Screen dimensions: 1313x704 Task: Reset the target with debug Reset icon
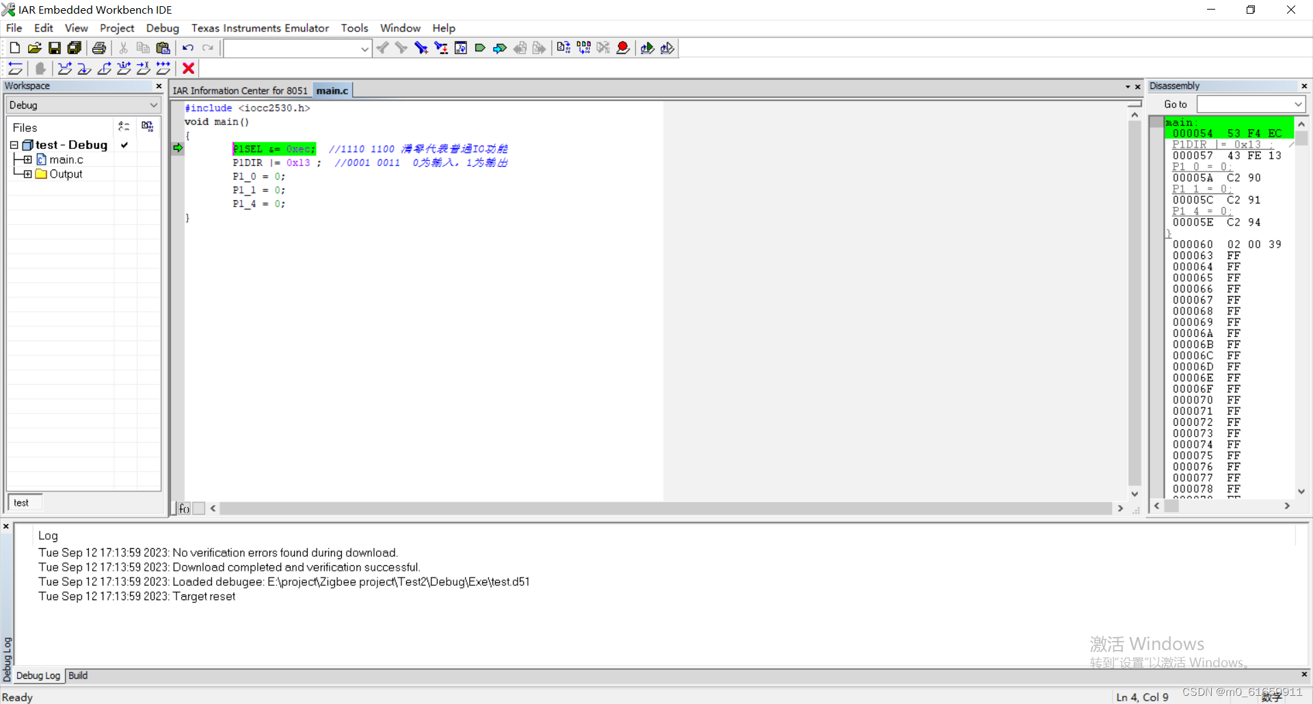(x=16, y=68)
